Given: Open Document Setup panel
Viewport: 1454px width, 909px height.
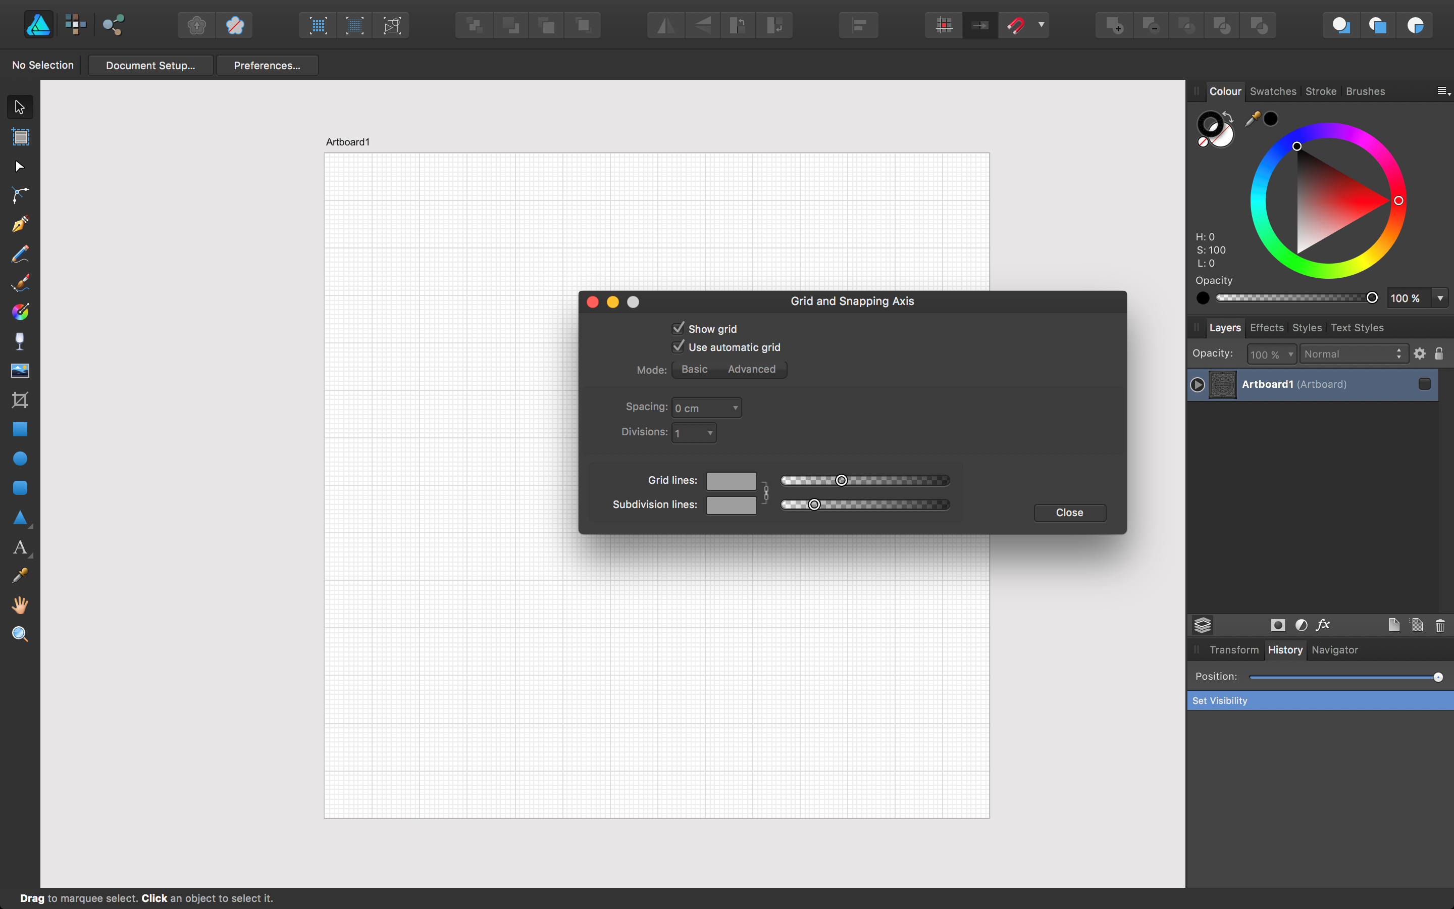Looking at the screenshot, I should click(x=150, y=65).
